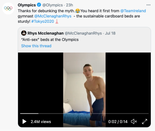Click the 0:02 / 0:14 time display

click(x=118, y=122)
